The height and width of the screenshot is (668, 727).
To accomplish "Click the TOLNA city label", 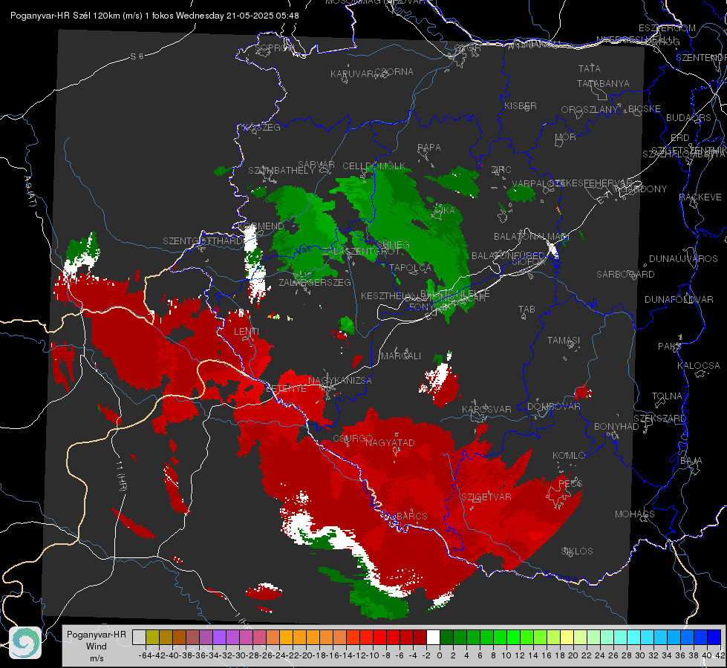I will click(667, 396).
